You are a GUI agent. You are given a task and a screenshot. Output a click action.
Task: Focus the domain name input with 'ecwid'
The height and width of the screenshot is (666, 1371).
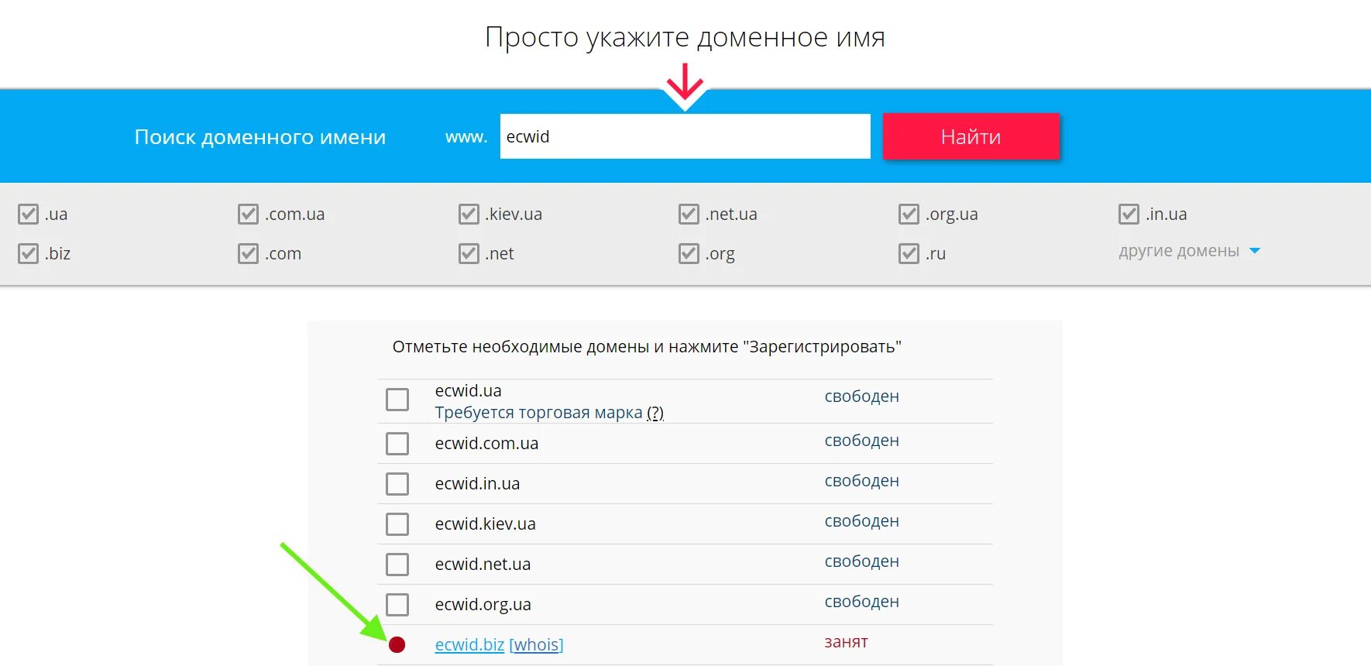[x=685, y=136]
